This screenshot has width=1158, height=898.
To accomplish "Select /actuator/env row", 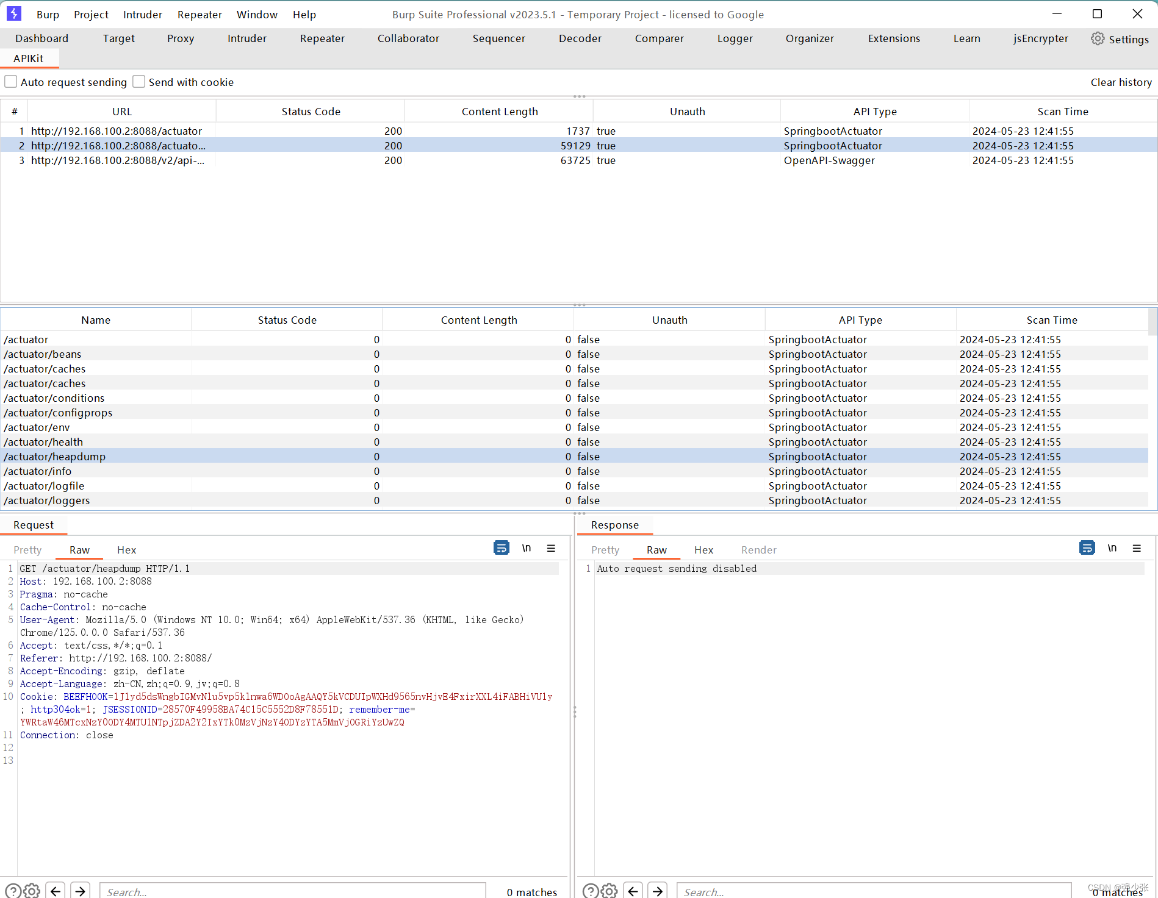I will (x=574, y=427).
